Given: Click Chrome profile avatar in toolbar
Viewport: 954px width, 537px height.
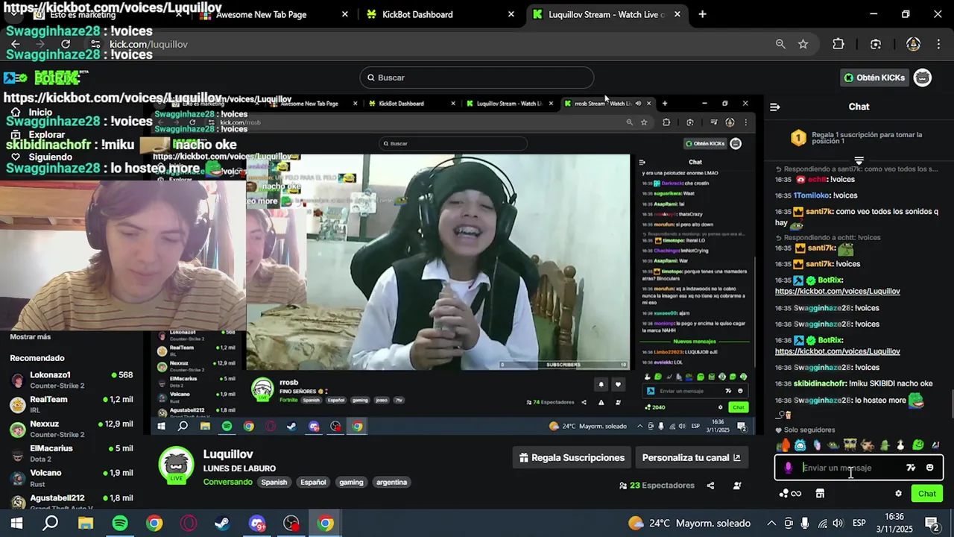Looking at the screenshot, I should (913, 44).
